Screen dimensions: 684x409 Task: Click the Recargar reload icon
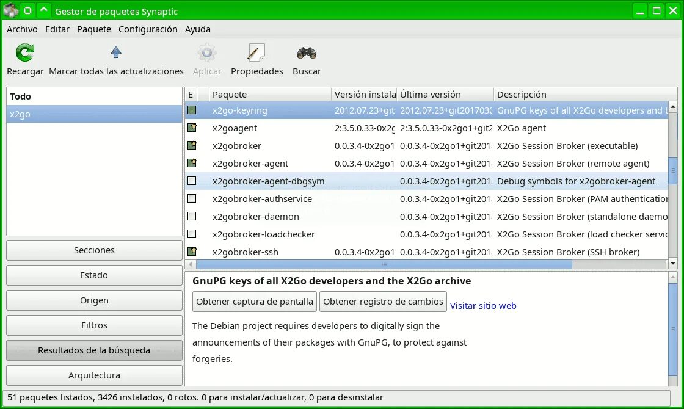[x=25, y=52]
